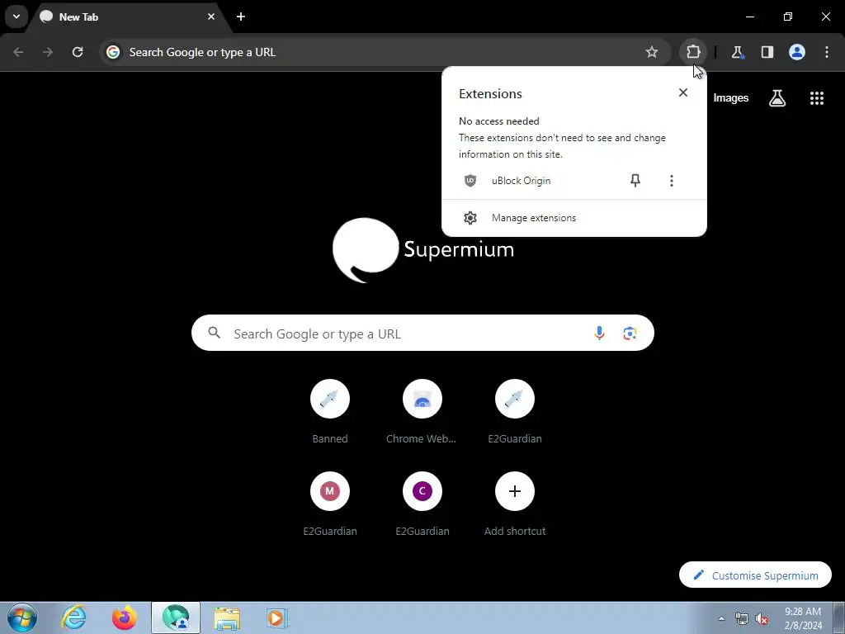Close the New Tab tab
The width and height of the screenshot is (845, 634).
(x=211, y=17)
